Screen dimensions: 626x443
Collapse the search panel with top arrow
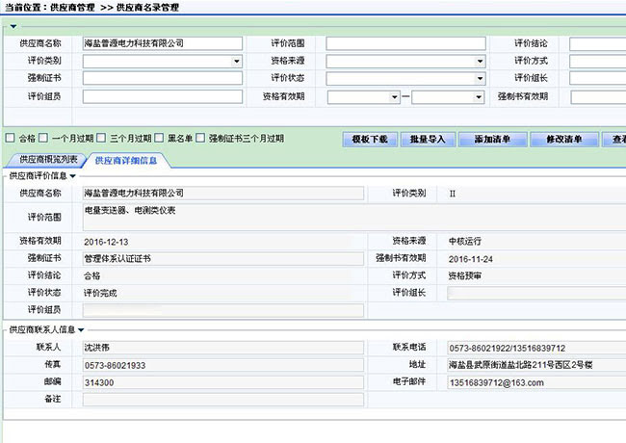tap(13, 25)
